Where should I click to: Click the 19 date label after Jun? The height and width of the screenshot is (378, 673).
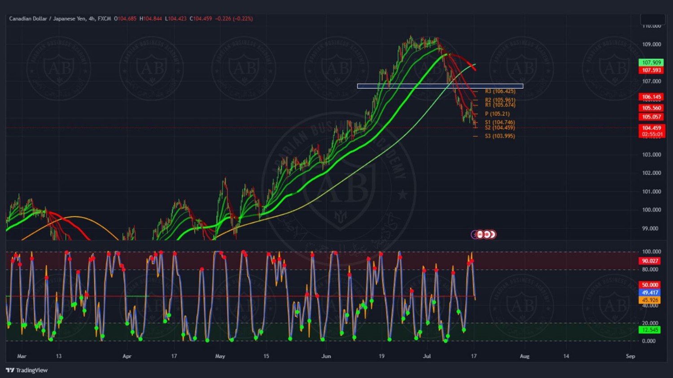coord(381,357)
